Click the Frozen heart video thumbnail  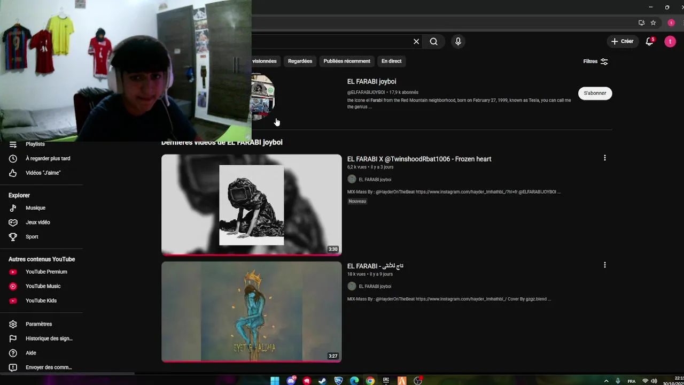click(x=251, y=205)
